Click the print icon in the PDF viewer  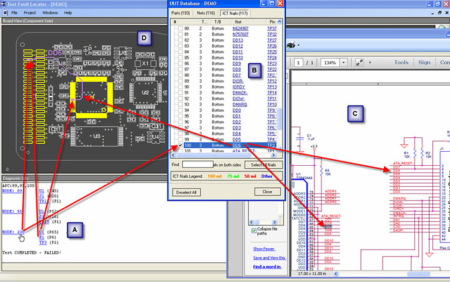point(291,45)
